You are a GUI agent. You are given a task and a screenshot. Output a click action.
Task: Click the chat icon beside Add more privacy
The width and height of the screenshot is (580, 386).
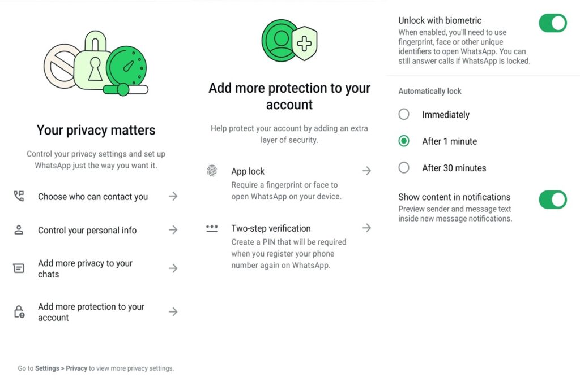[x=19, y=268]
